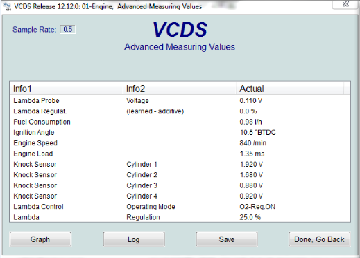Screen dimensions: 360x258
Task: Click the 1.680 V value
Action: pos(251,175)
